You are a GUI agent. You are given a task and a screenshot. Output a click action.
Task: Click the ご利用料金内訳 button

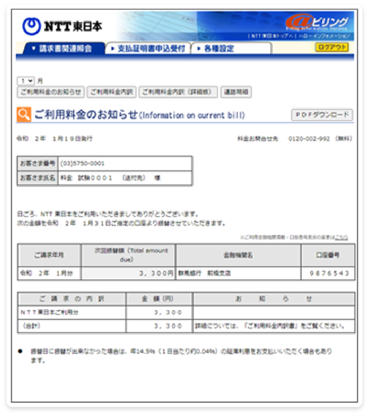[111, 92]
